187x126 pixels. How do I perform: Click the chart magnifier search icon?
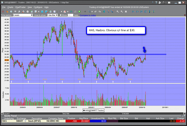pos(36,12)
